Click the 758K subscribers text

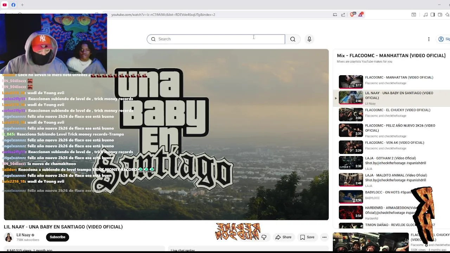pyautogui.click(x=28, y=240)
